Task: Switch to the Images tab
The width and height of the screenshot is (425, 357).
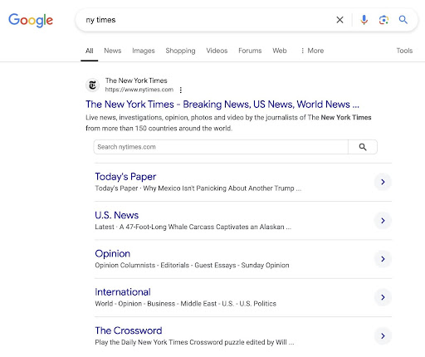Action: tap(144, 51)
